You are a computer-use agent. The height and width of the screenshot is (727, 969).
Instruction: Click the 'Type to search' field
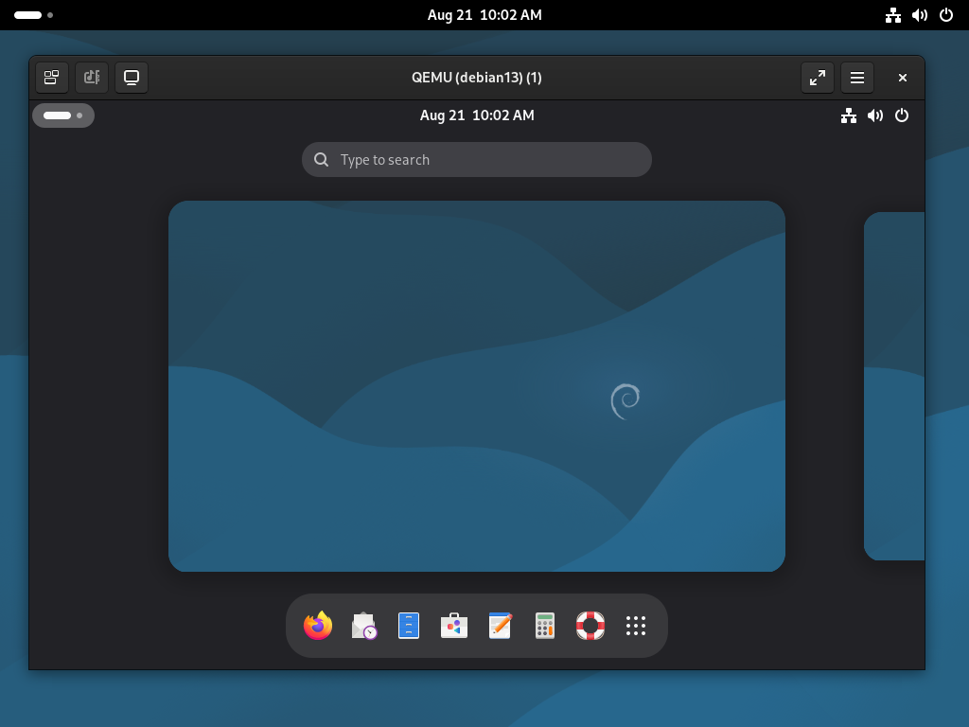click(x=477, y=160)
